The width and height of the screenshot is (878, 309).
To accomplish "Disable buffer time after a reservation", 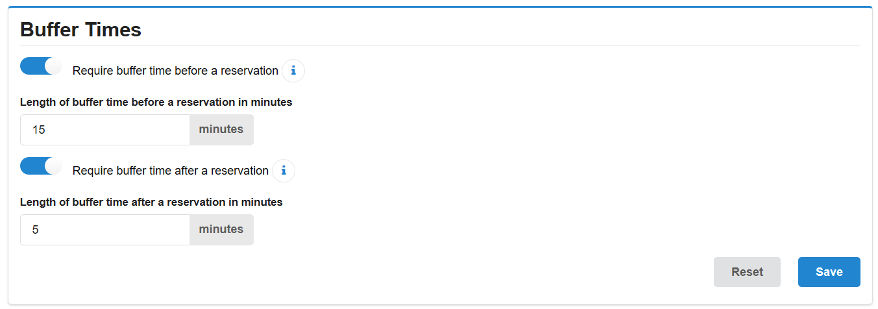I will click(41, 166).
